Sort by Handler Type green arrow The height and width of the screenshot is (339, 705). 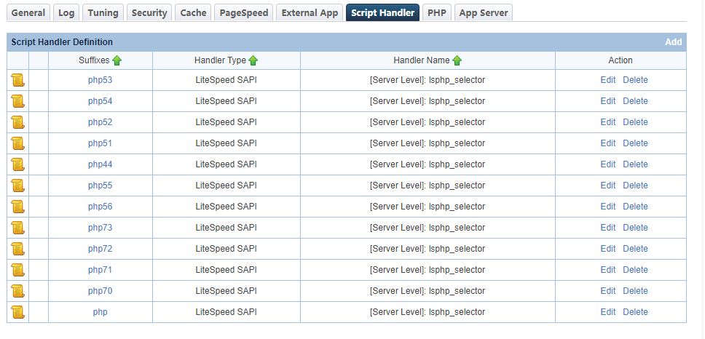(x=253, y=60)
